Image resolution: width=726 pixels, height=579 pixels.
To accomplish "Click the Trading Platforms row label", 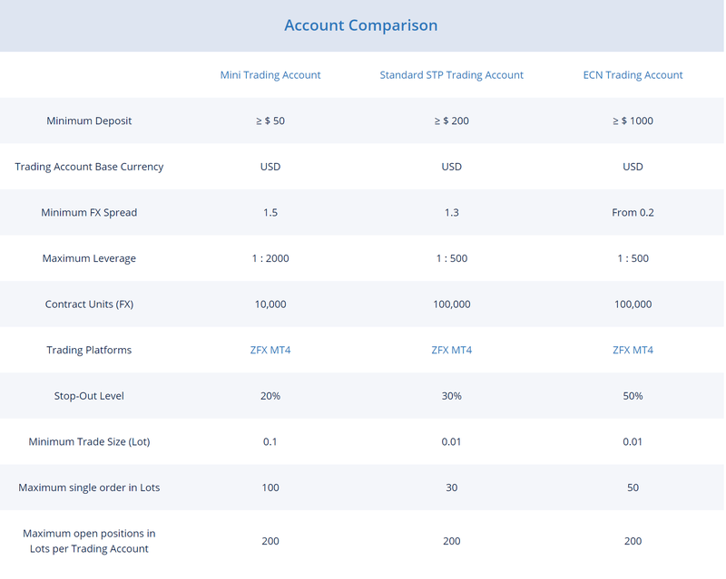I will pos(89,350).
